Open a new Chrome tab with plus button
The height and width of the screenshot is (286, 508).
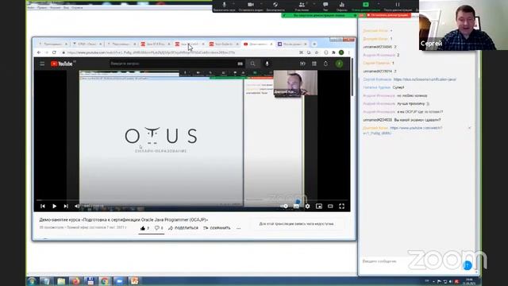314,44
